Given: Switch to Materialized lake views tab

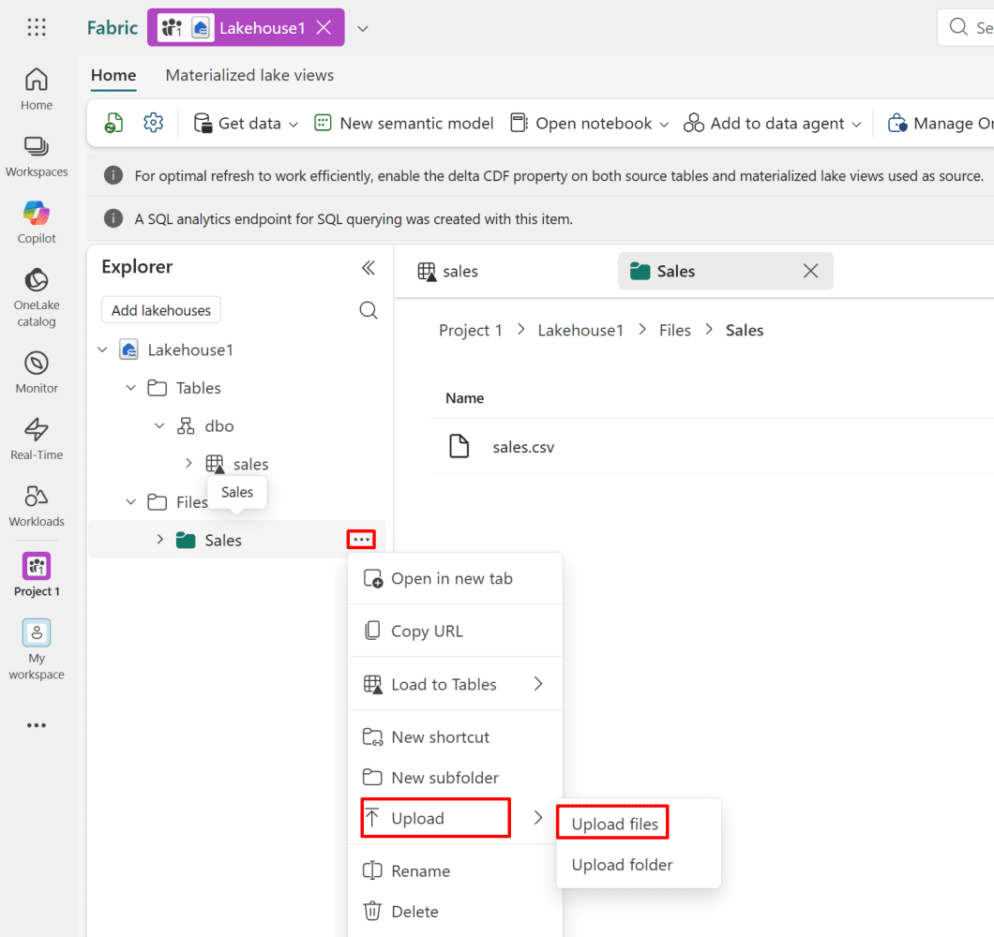Looking at the screenshot, I should [x=249, y=75].
